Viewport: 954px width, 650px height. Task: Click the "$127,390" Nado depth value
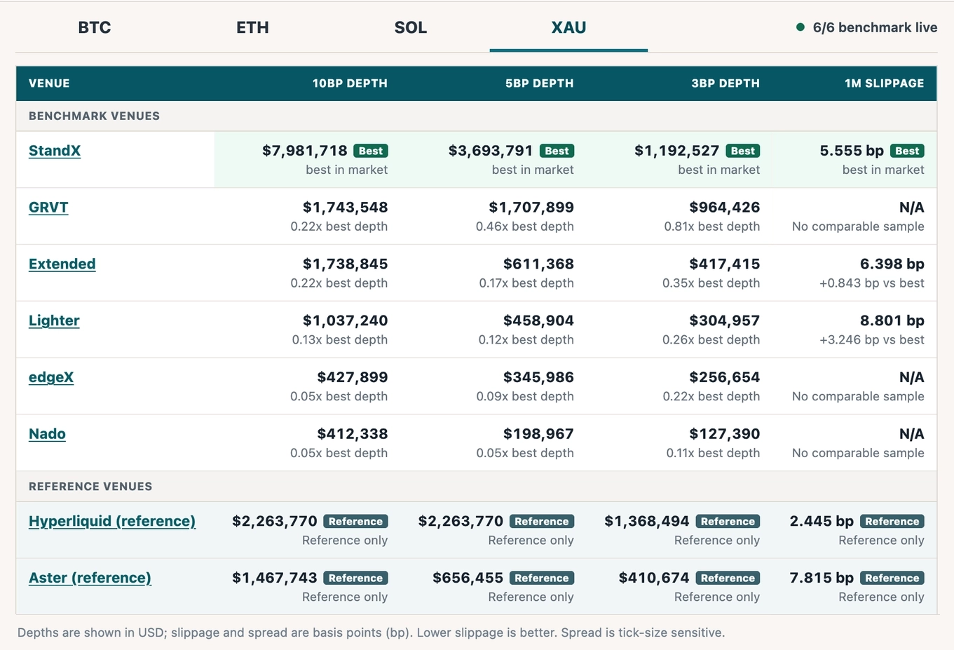point(724,434)
